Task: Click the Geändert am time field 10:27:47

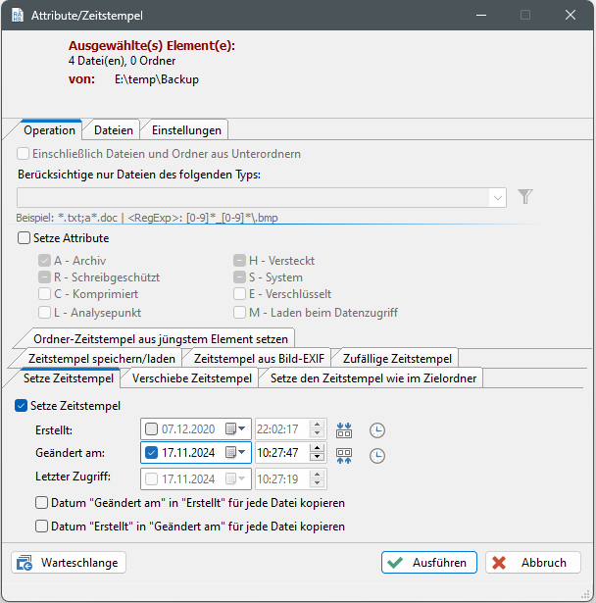Action: (x=280, y=453)
